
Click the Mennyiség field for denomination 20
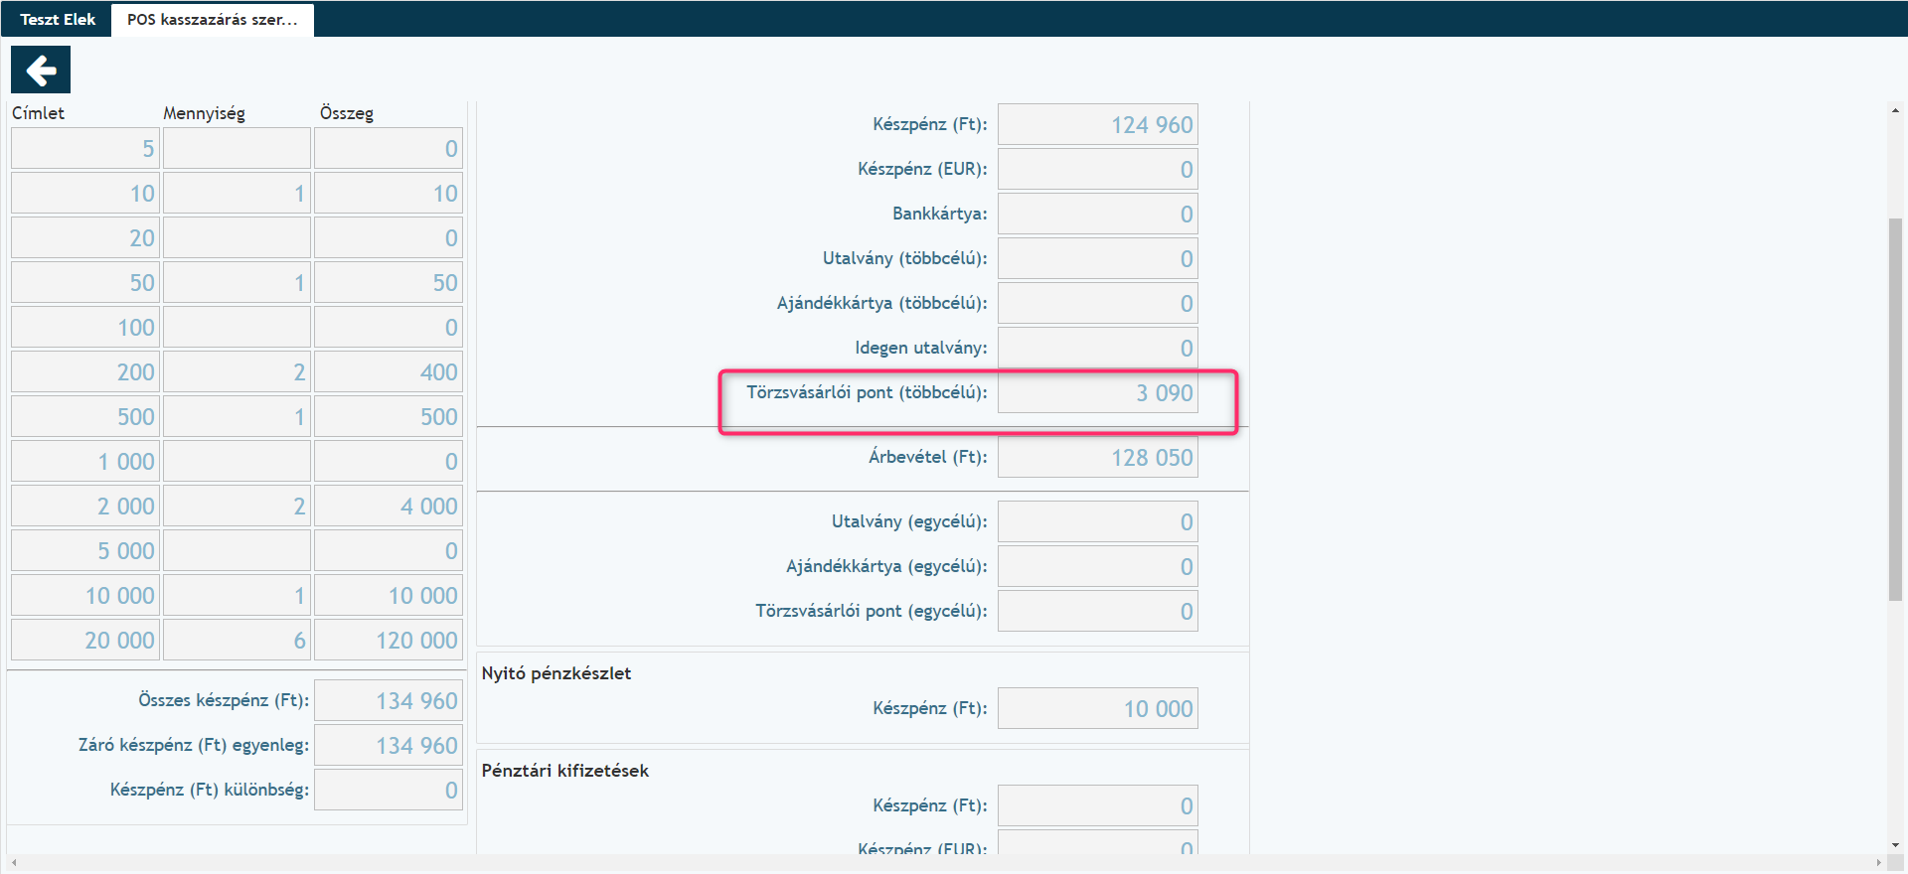click(237, 238)
